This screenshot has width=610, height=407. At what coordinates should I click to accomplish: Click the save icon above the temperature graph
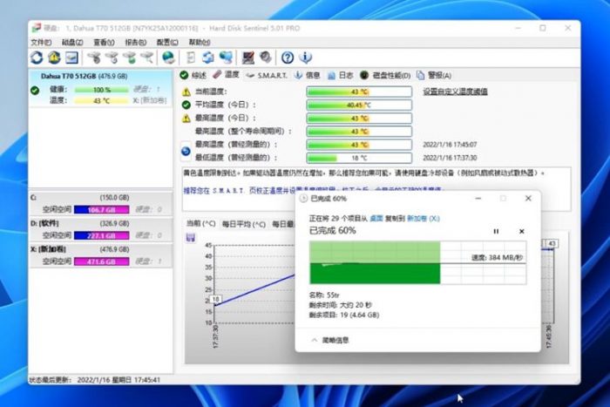[x=191, y=238]
